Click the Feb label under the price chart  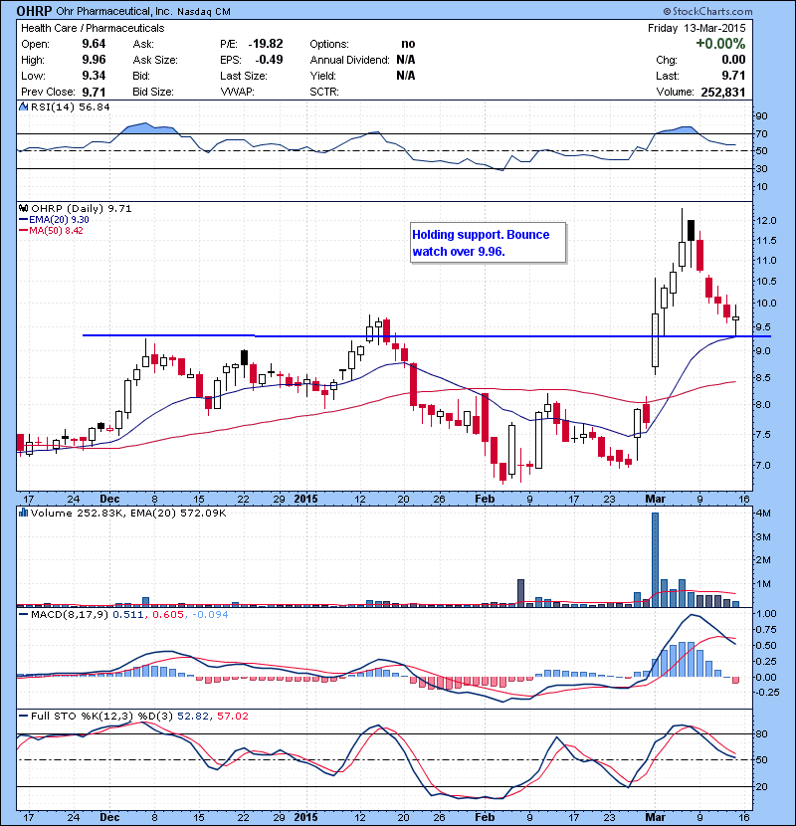coord(485,499)
